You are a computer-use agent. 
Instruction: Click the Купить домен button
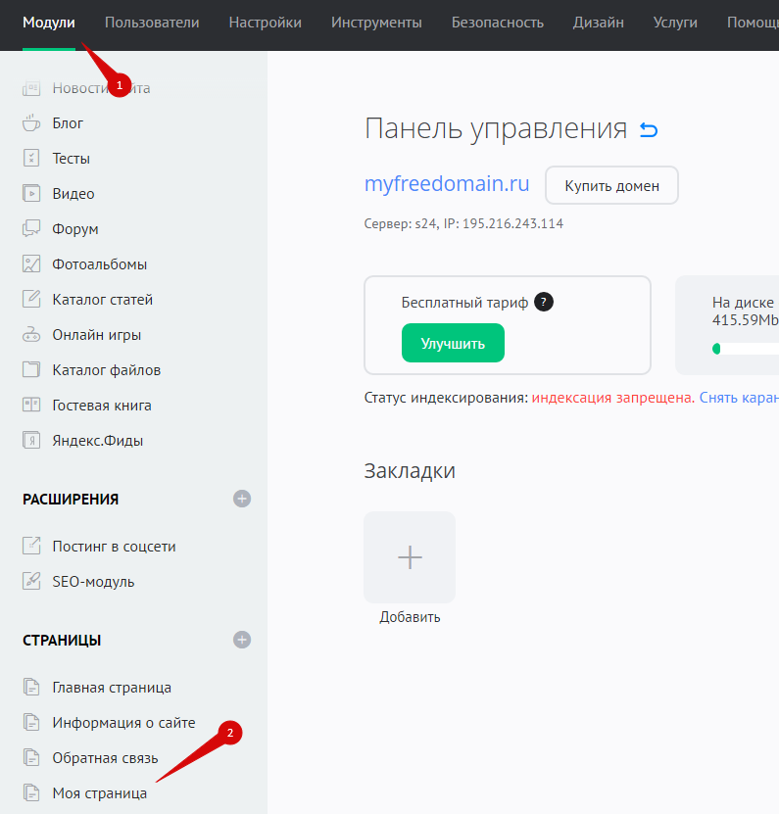[611, 185]
